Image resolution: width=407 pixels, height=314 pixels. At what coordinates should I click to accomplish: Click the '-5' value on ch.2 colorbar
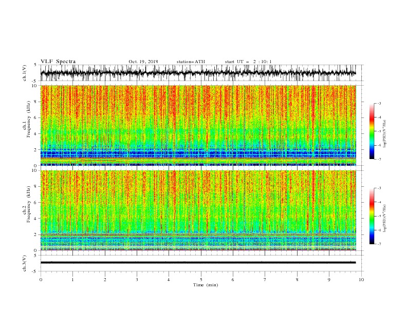(379, 216)
